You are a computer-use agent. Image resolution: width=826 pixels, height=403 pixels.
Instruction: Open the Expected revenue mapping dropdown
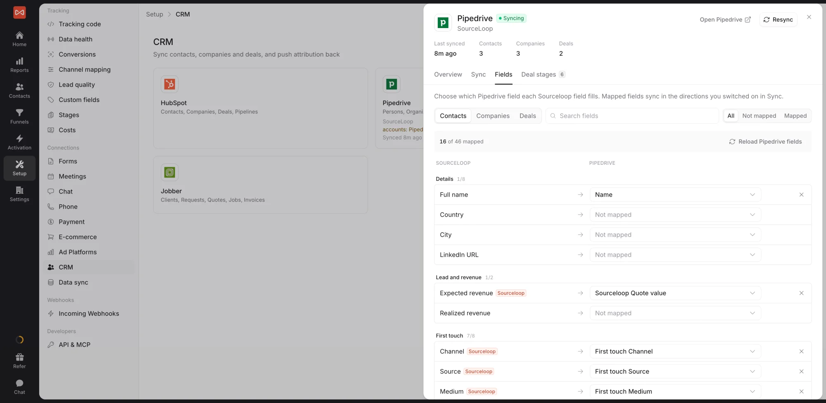coord(675,293)
